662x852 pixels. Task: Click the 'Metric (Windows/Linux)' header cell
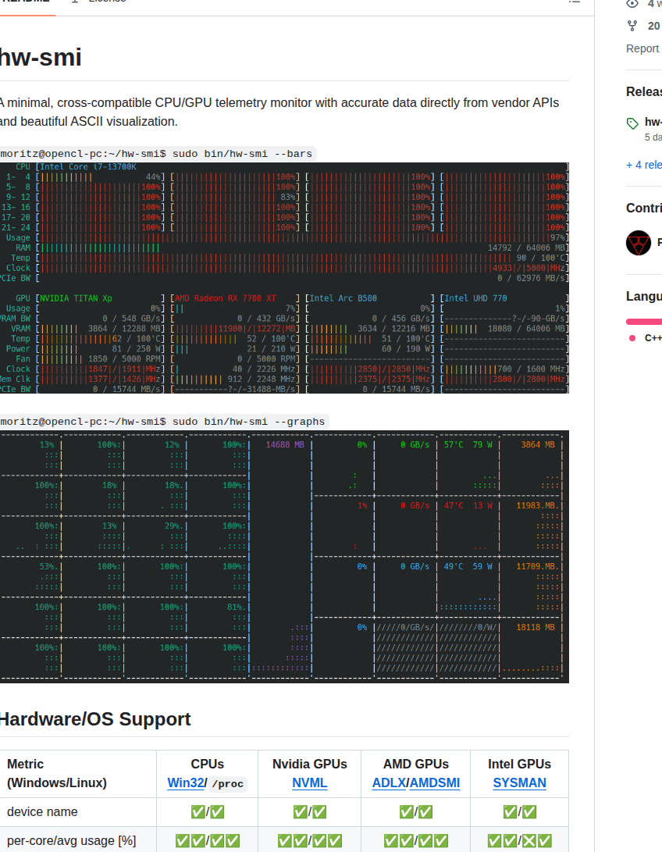(77, 773)
